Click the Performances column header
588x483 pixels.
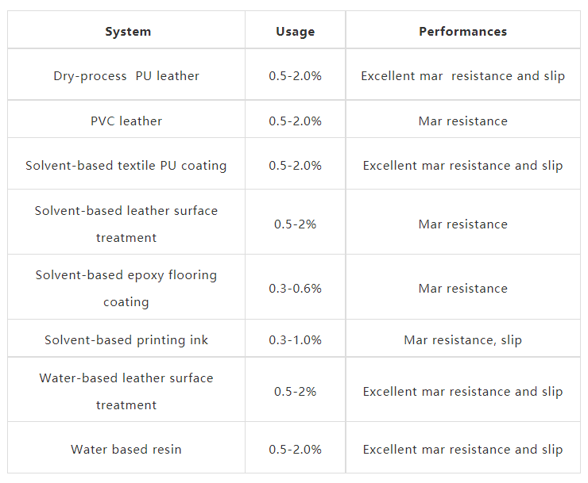tap(462, 32)
